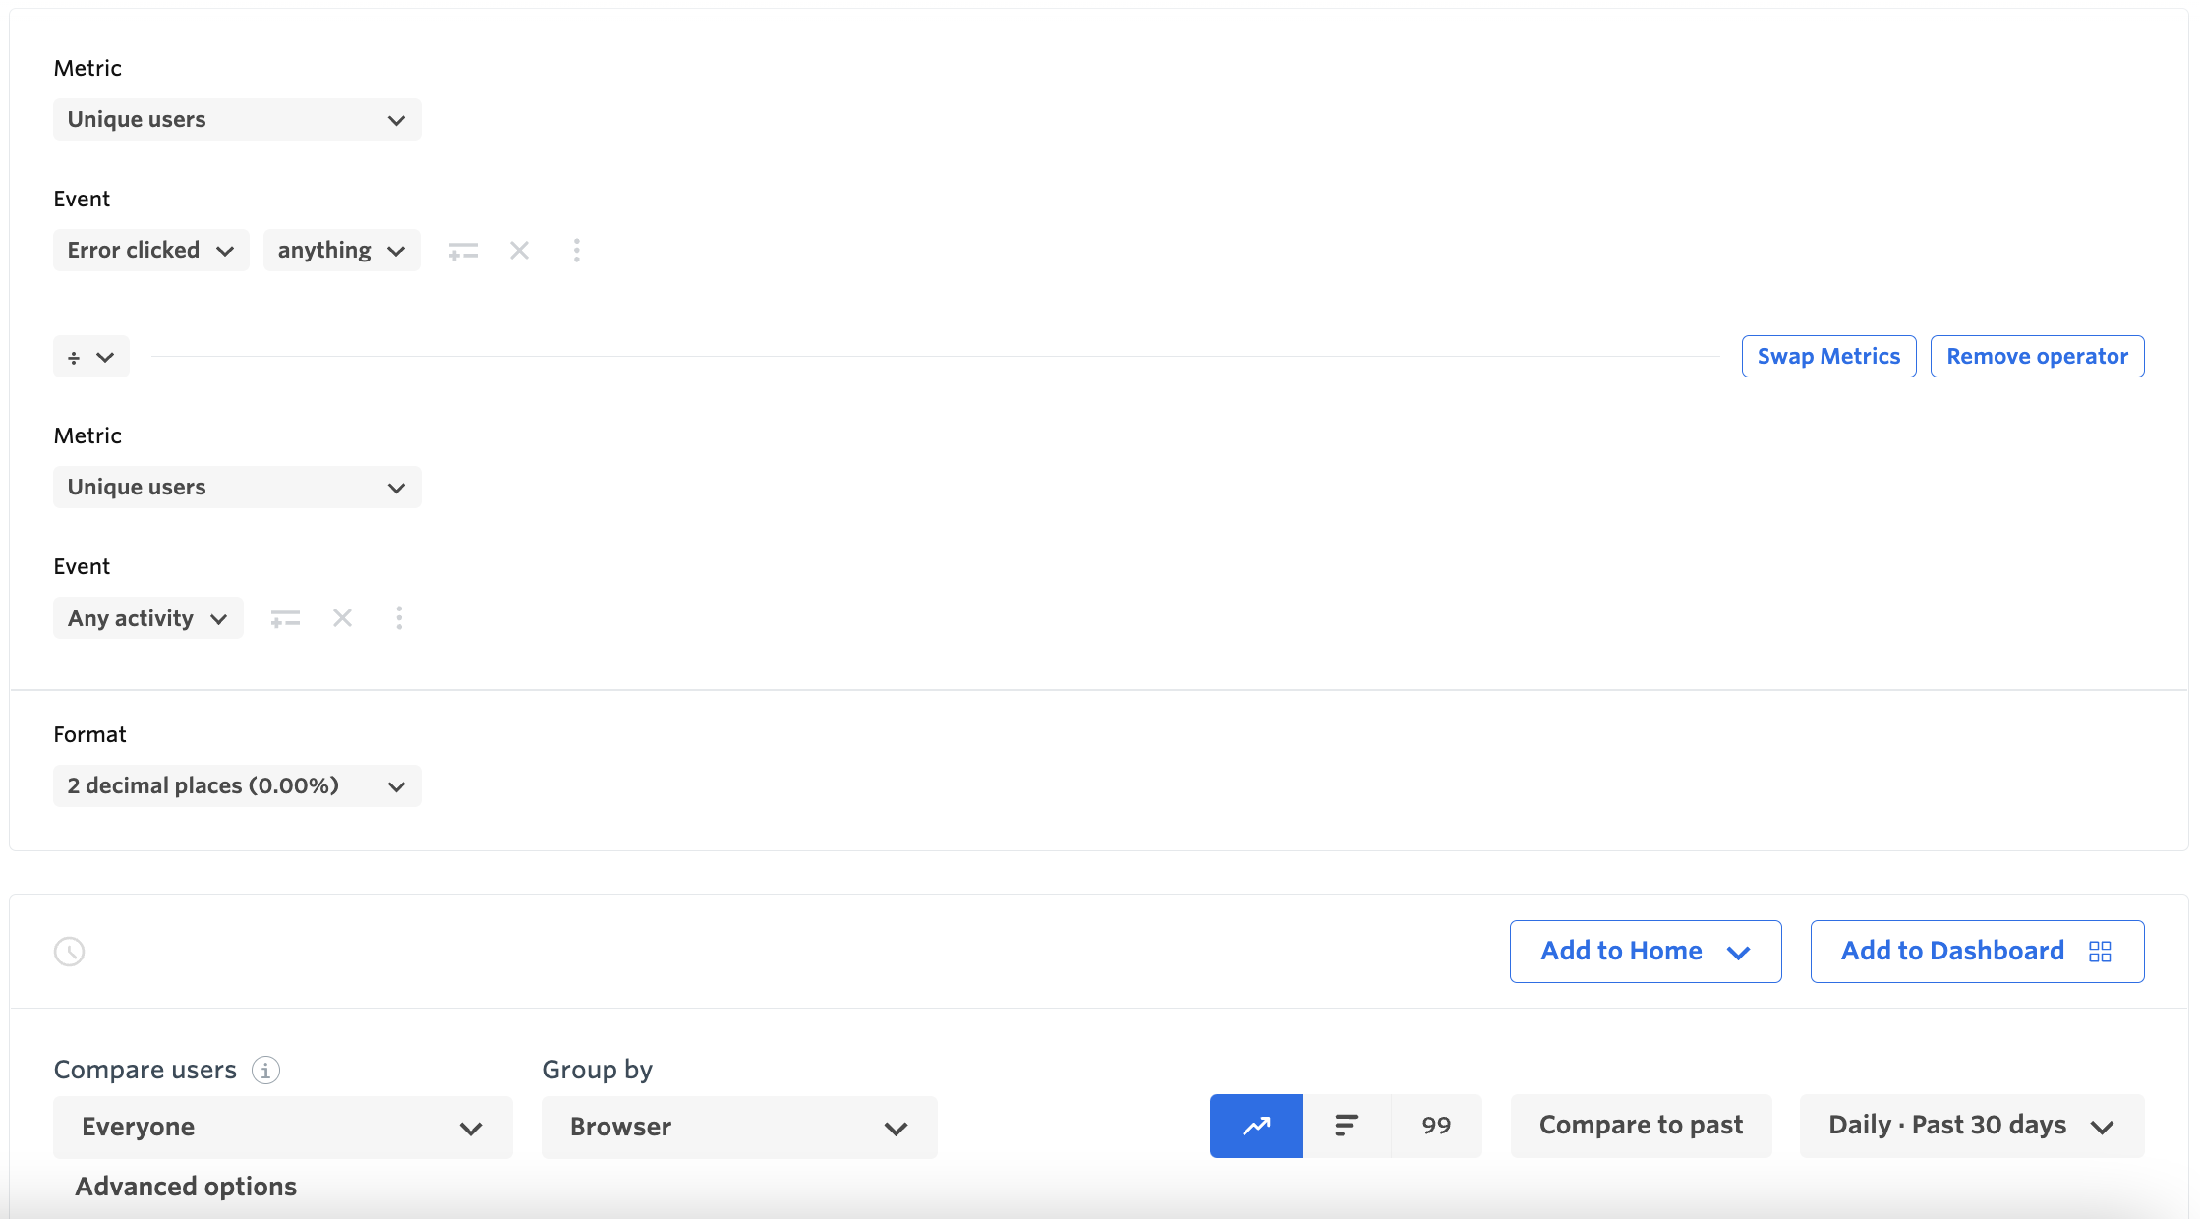
Task: Click Compare to past button
Action: (x=1641, y=1126)
